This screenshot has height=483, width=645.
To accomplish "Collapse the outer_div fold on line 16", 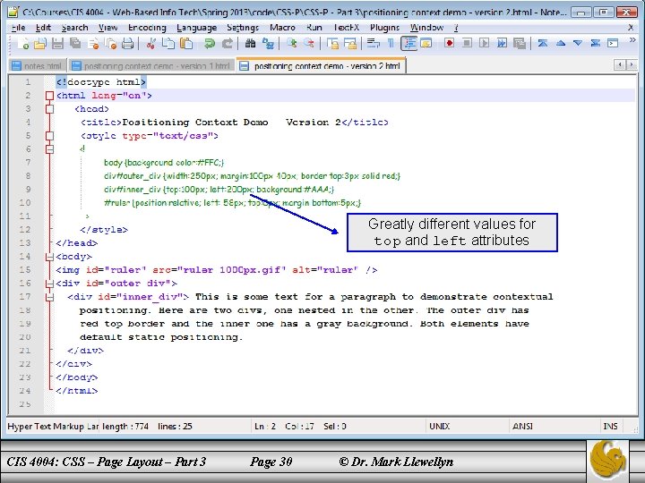I will click(x=50, y=284).
